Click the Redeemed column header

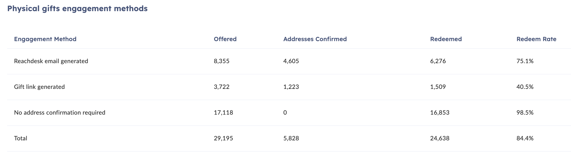tap(446, 39)
